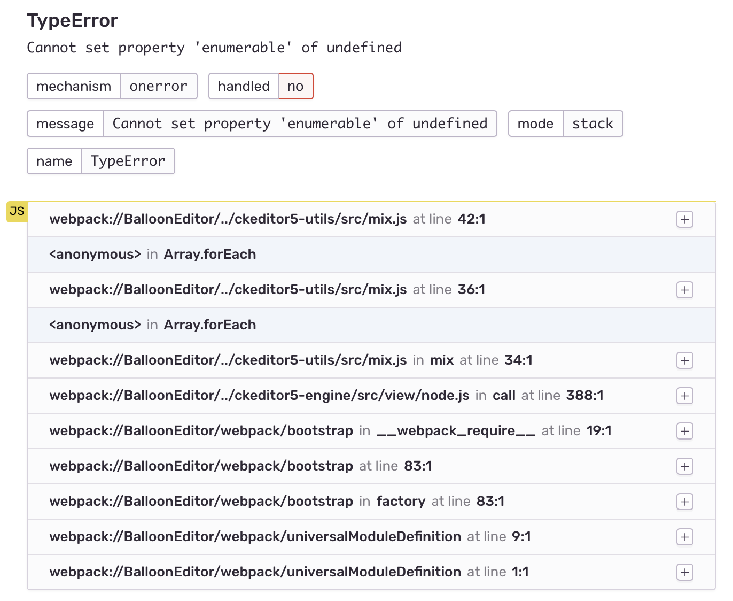Select the 'mechanism onerror' tag pill
Screen dimensions: 733x601
pyautogui.click(x=112, y=86)
